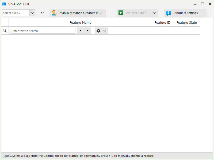
Task: Open About & Settings via its text label
Action: coord(186,13)
